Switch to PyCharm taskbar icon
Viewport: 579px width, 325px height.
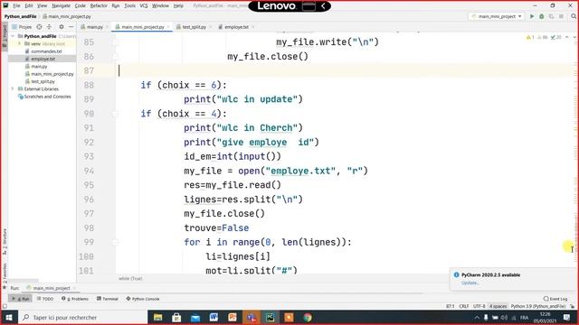pyautogui.click(x=271, y=317)
